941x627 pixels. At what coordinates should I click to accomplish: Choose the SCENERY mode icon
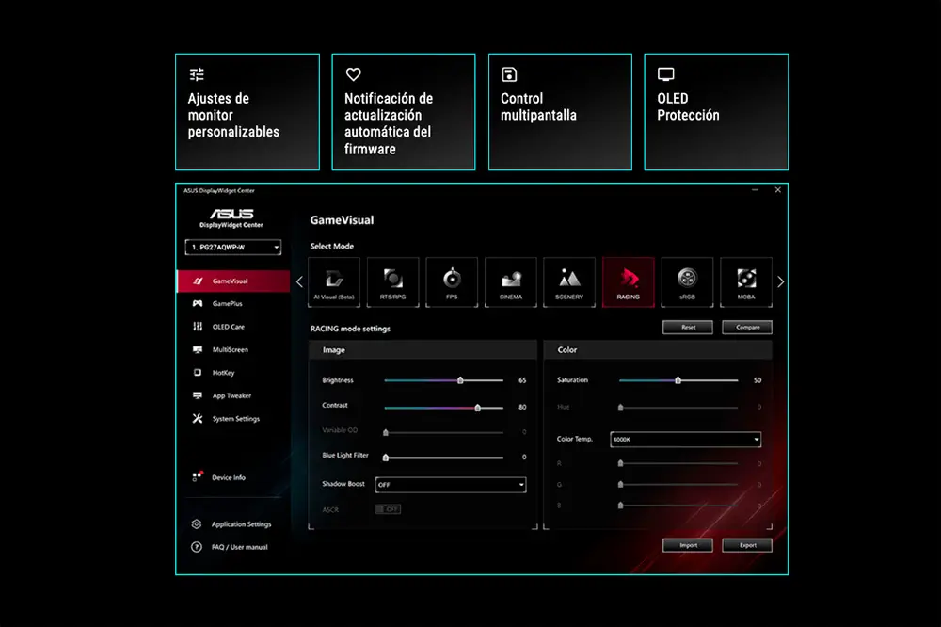569,282
